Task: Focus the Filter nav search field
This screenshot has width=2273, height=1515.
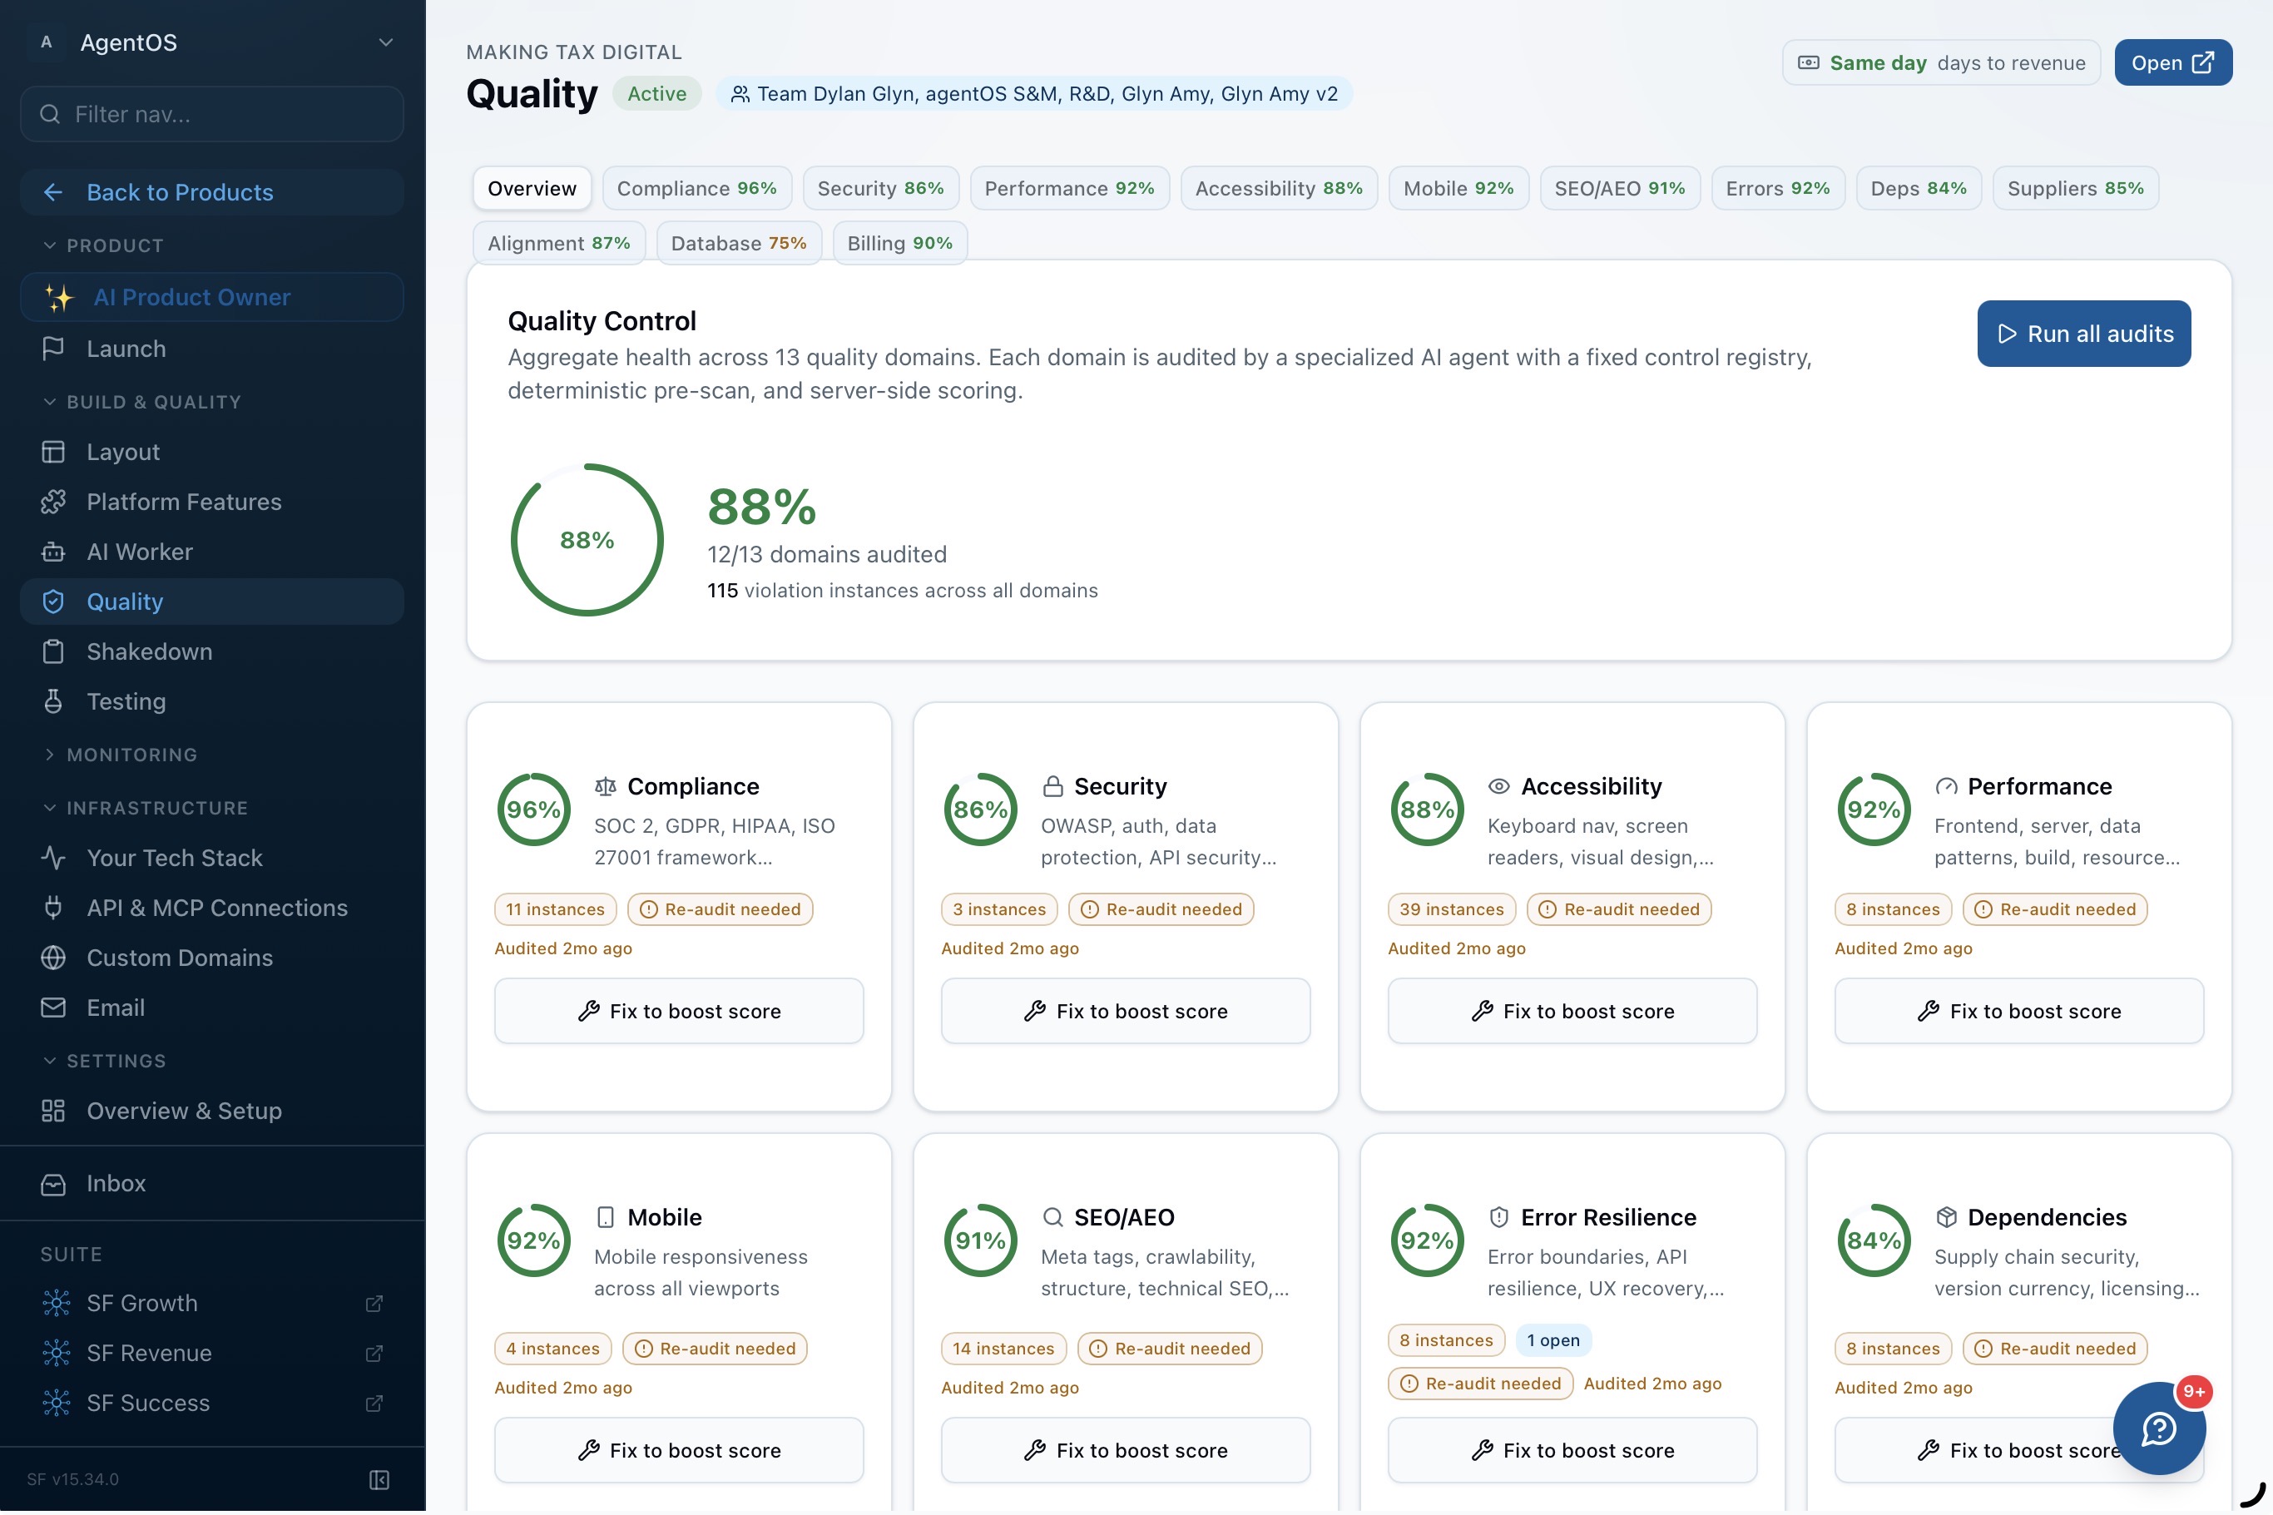Action: coord(211,114)
